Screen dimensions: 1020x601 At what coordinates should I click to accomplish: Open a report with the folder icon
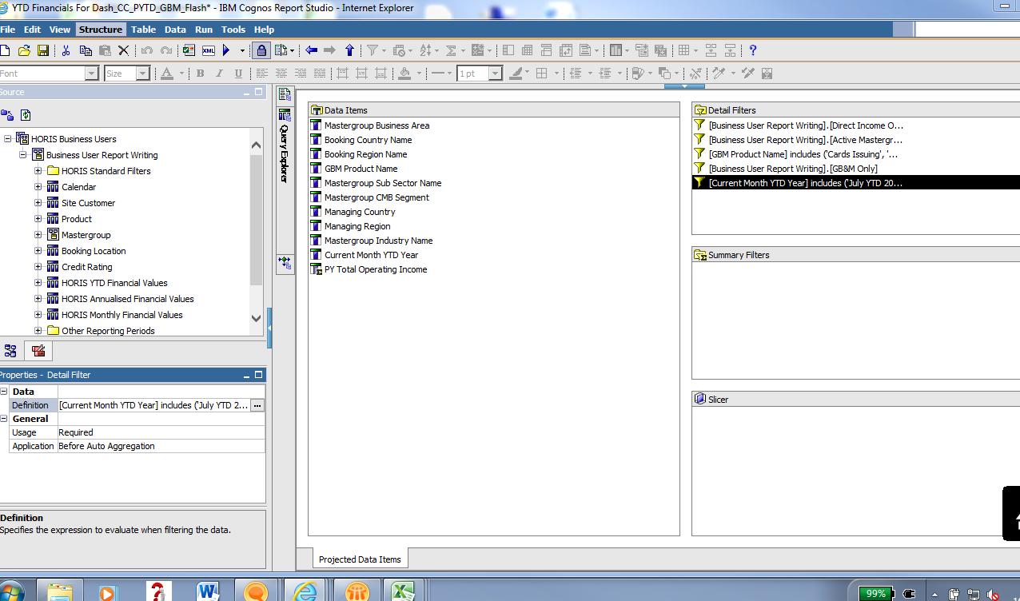(24, 50)
